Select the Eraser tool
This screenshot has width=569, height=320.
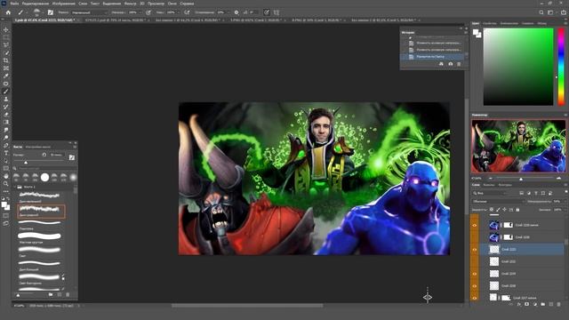(x=6, y=115)
